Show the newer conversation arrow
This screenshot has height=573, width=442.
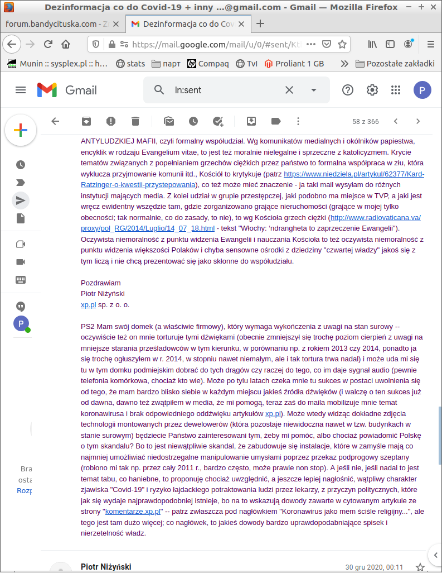click(396, 121)
